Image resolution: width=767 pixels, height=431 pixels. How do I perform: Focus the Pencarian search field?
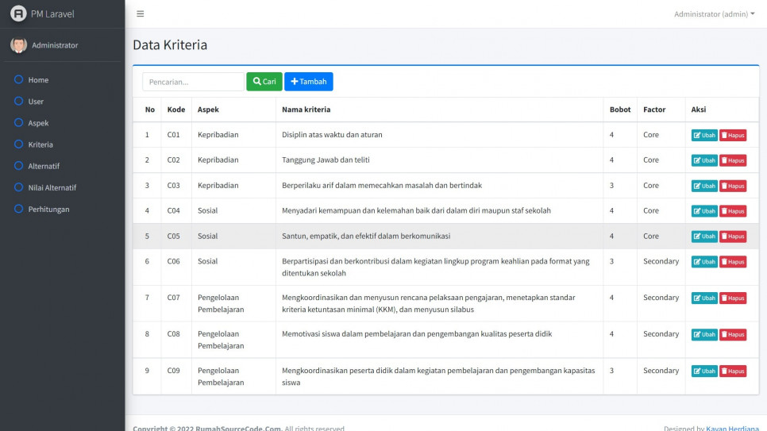193,82
